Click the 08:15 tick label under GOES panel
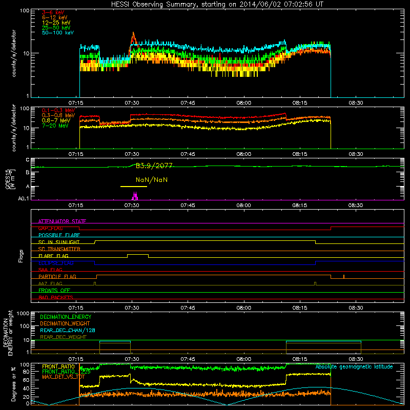This screenshot has width=410, height=410. (x=300, y=206)
